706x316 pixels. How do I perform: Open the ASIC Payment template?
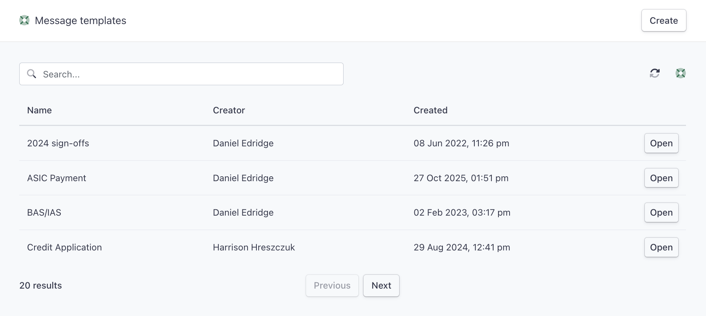pos(661,178)
